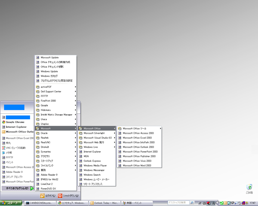Click the LimeChat 2 icon
This screenshot has height=206, width=258.
tap(38, 184)
